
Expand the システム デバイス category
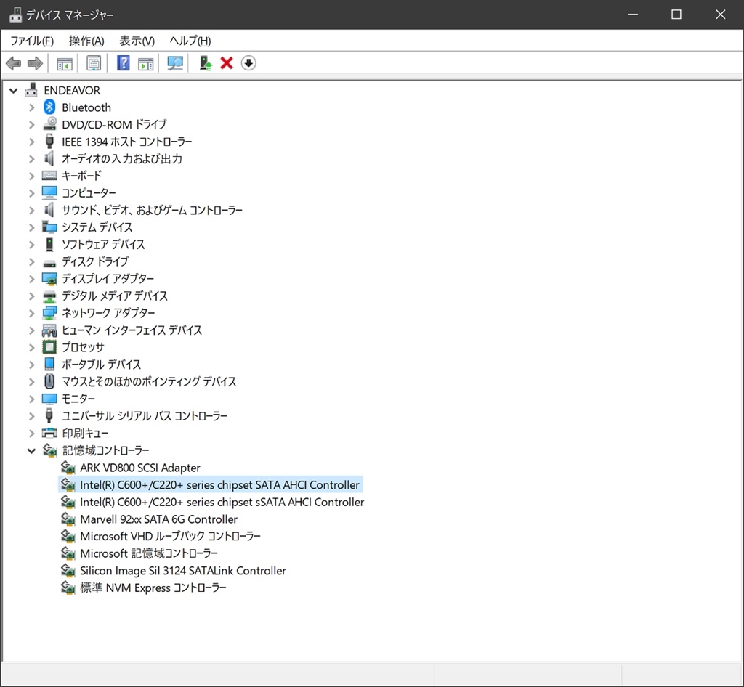[31, 227]
